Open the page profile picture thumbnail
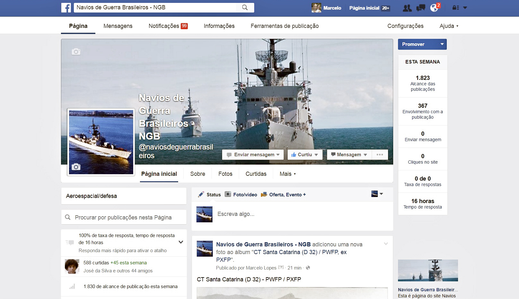 coord(101,142)
